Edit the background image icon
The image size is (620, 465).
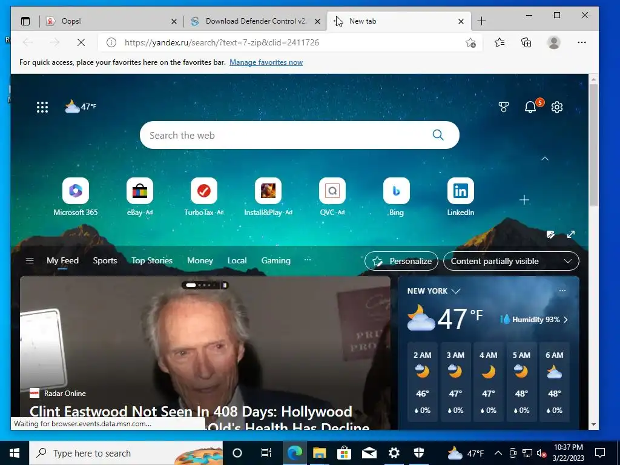(550, 234)
